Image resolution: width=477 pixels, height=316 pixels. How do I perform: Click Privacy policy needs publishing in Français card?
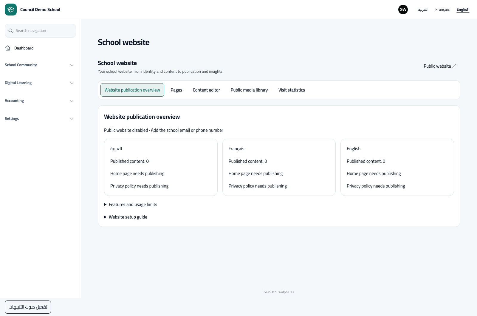coord(258,186)
